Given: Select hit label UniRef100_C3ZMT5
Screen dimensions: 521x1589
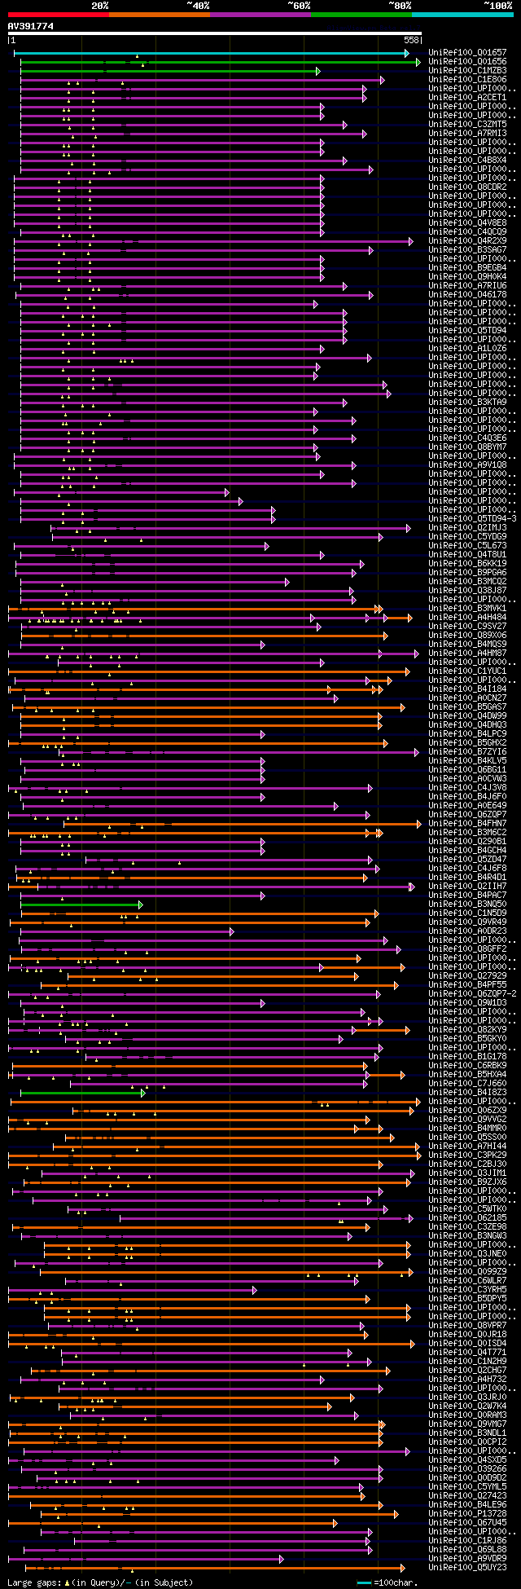Looking at the screenshot, I should coord(467,125).
